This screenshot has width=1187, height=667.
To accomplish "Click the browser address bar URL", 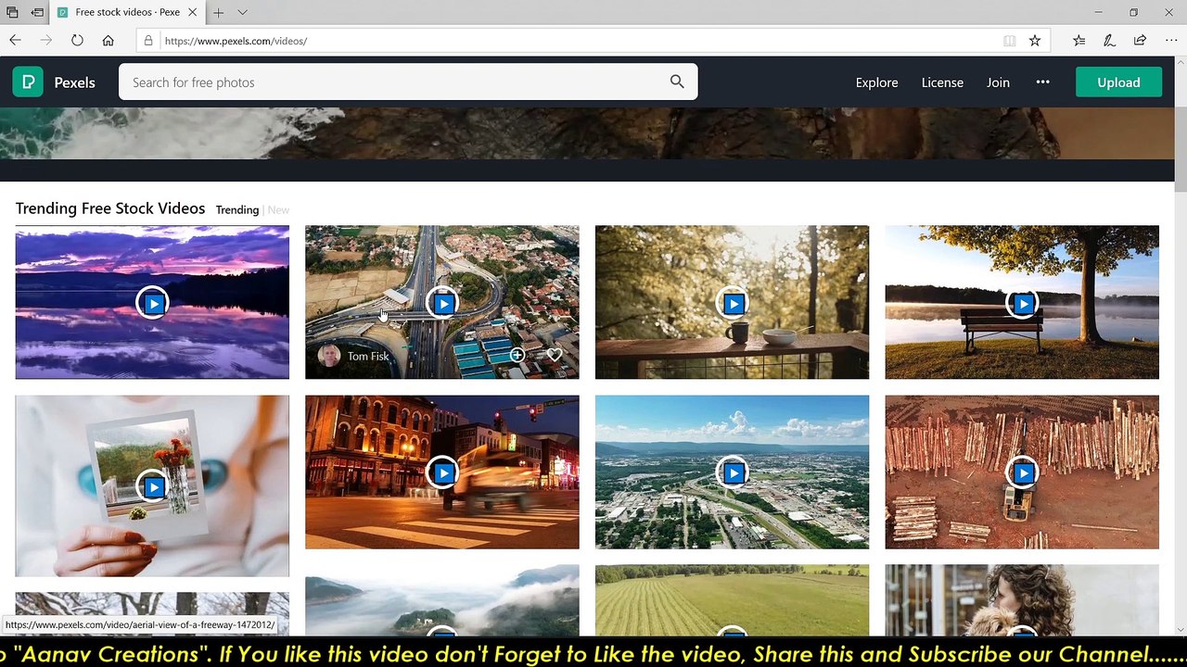I will tap(236, 41).
